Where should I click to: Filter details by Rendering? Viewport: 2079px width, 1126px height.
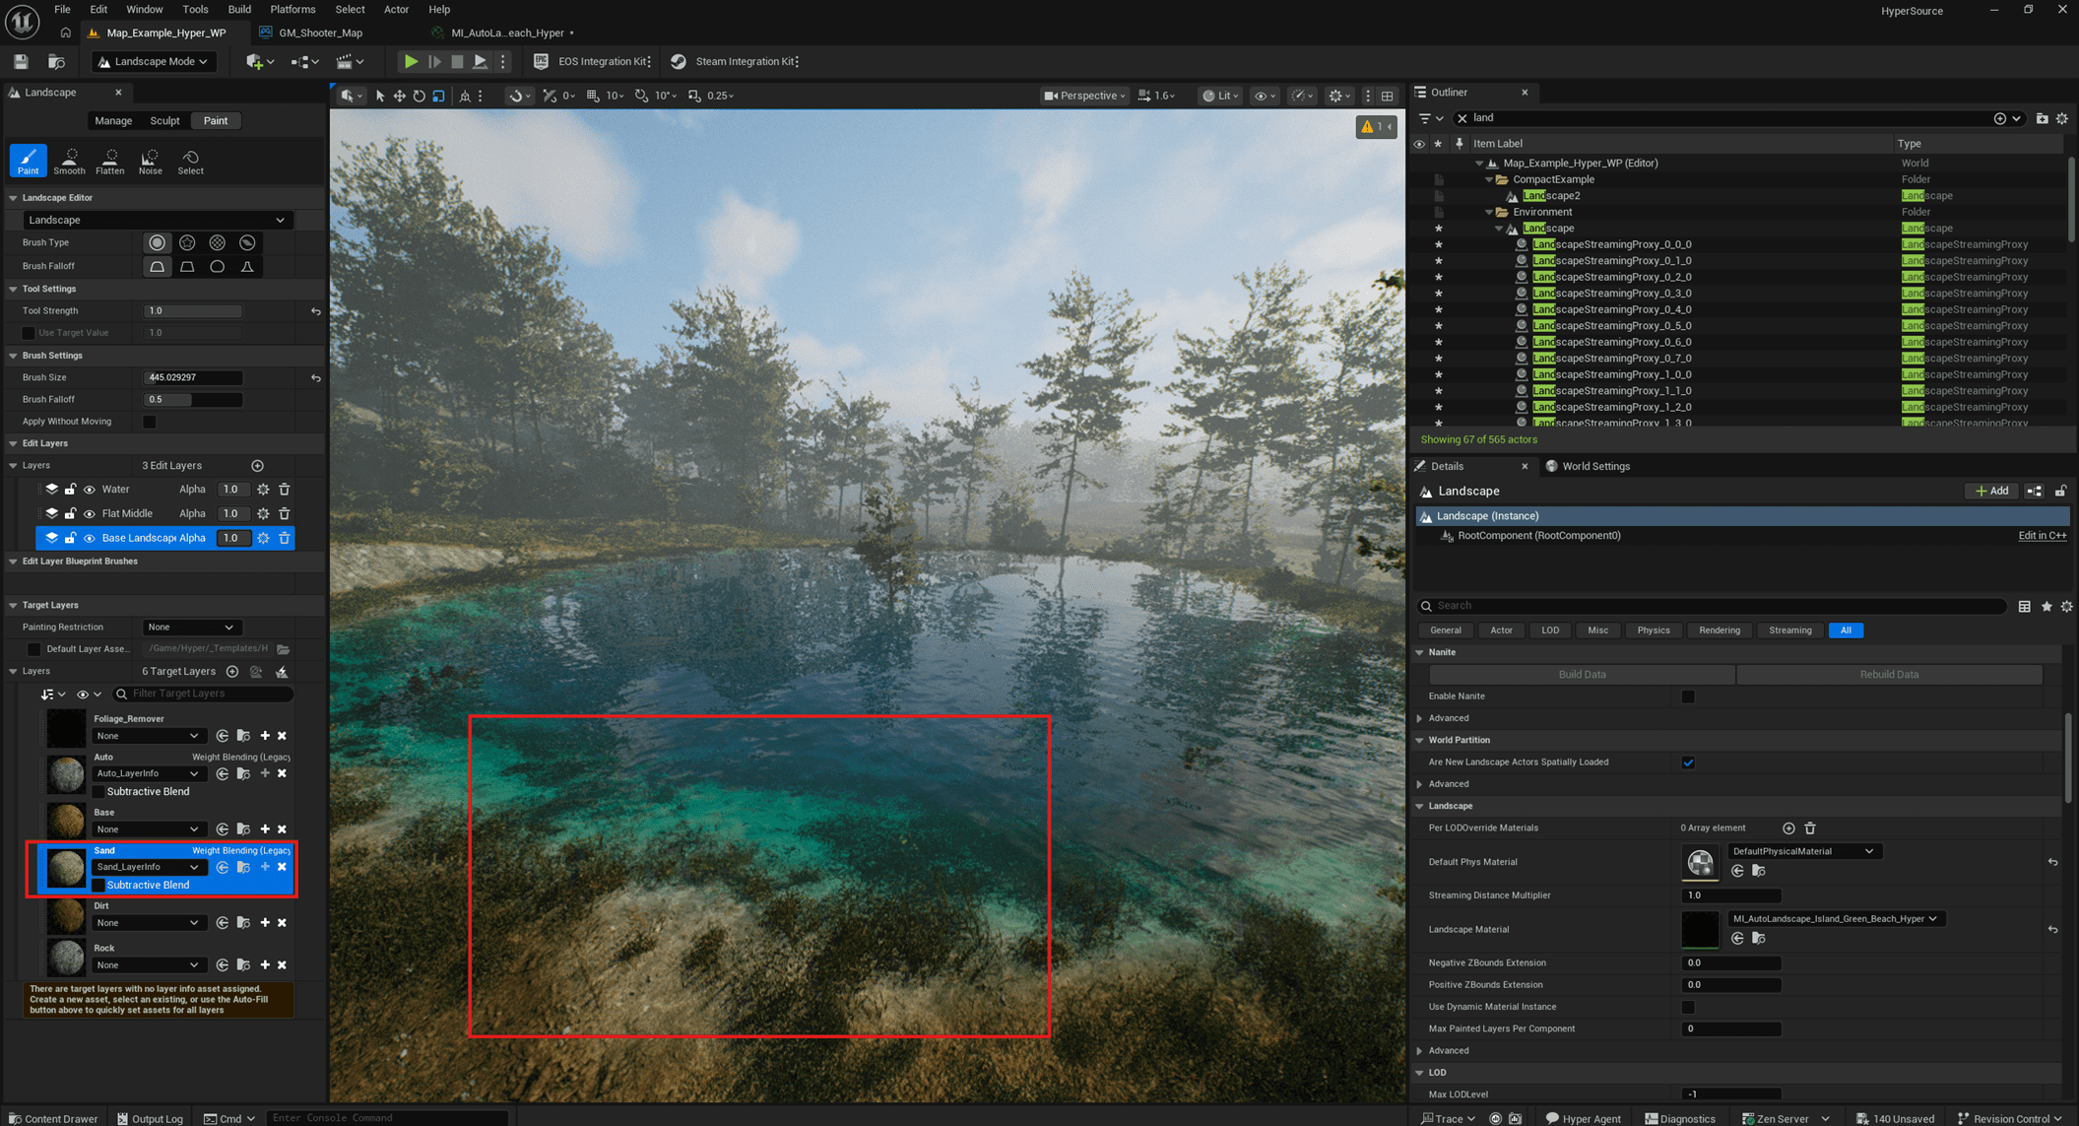point(1719,630)
